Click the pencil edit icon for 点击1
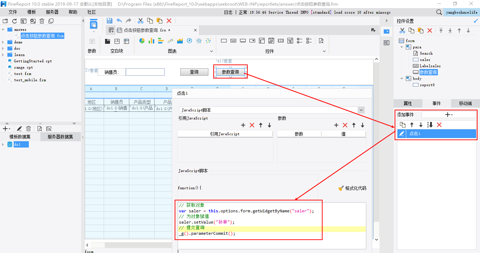480x253 pixels. [402, 134]
